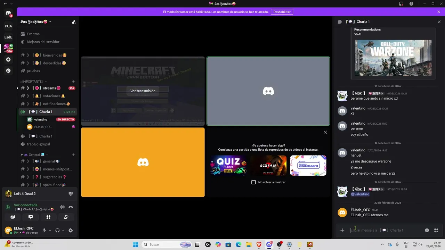Launch the Whiteboard activity
This screenshot has height=250, width=445.
(308, 165)
